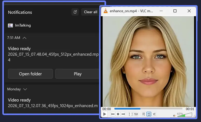Open VLC extended settings equalizer icon

136,114
